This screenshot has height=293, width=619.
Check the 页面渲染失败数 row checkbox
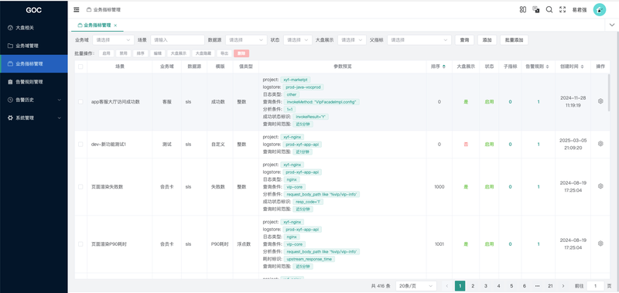coord(80,186)
